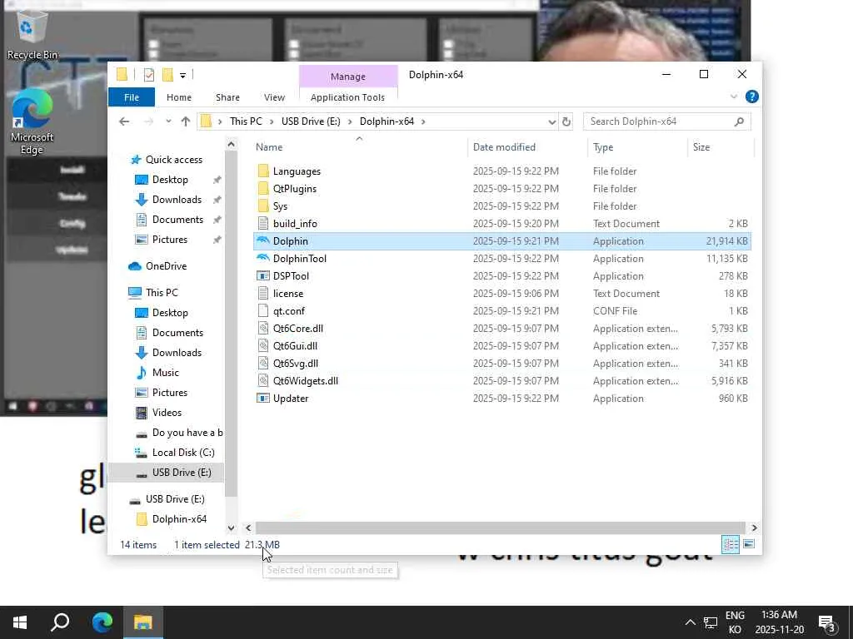Open the address bar history dropdown
The image size is (853, 639).
(551, 121)
